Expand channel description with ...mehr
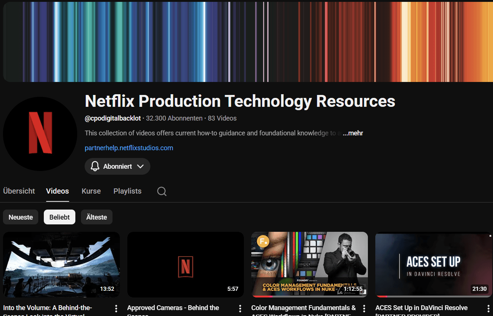Image resolution: width=493 pixels, height=316 pixels. click(353, 133)
